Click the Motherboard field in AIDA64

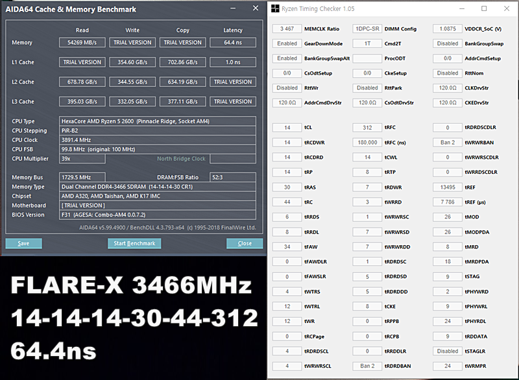click(158, 206)
